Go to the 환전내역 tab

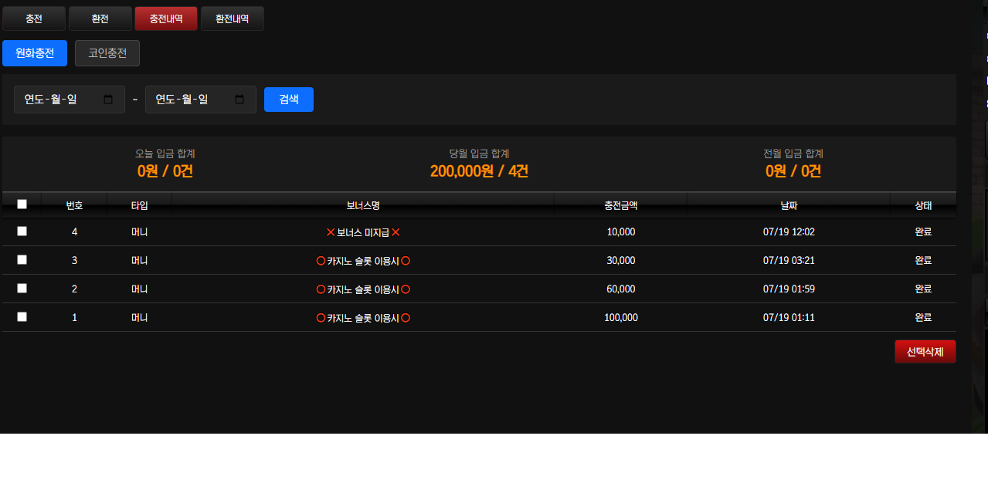(x=233, y=19)
